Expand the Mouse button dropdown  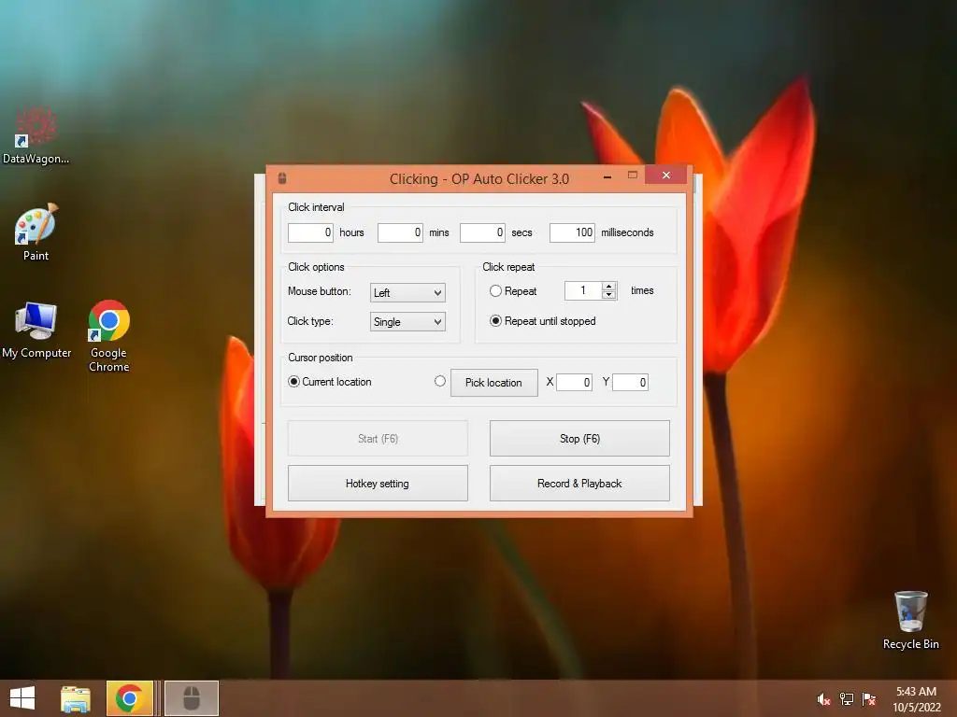pyautogui.click(x=407, y=292)
